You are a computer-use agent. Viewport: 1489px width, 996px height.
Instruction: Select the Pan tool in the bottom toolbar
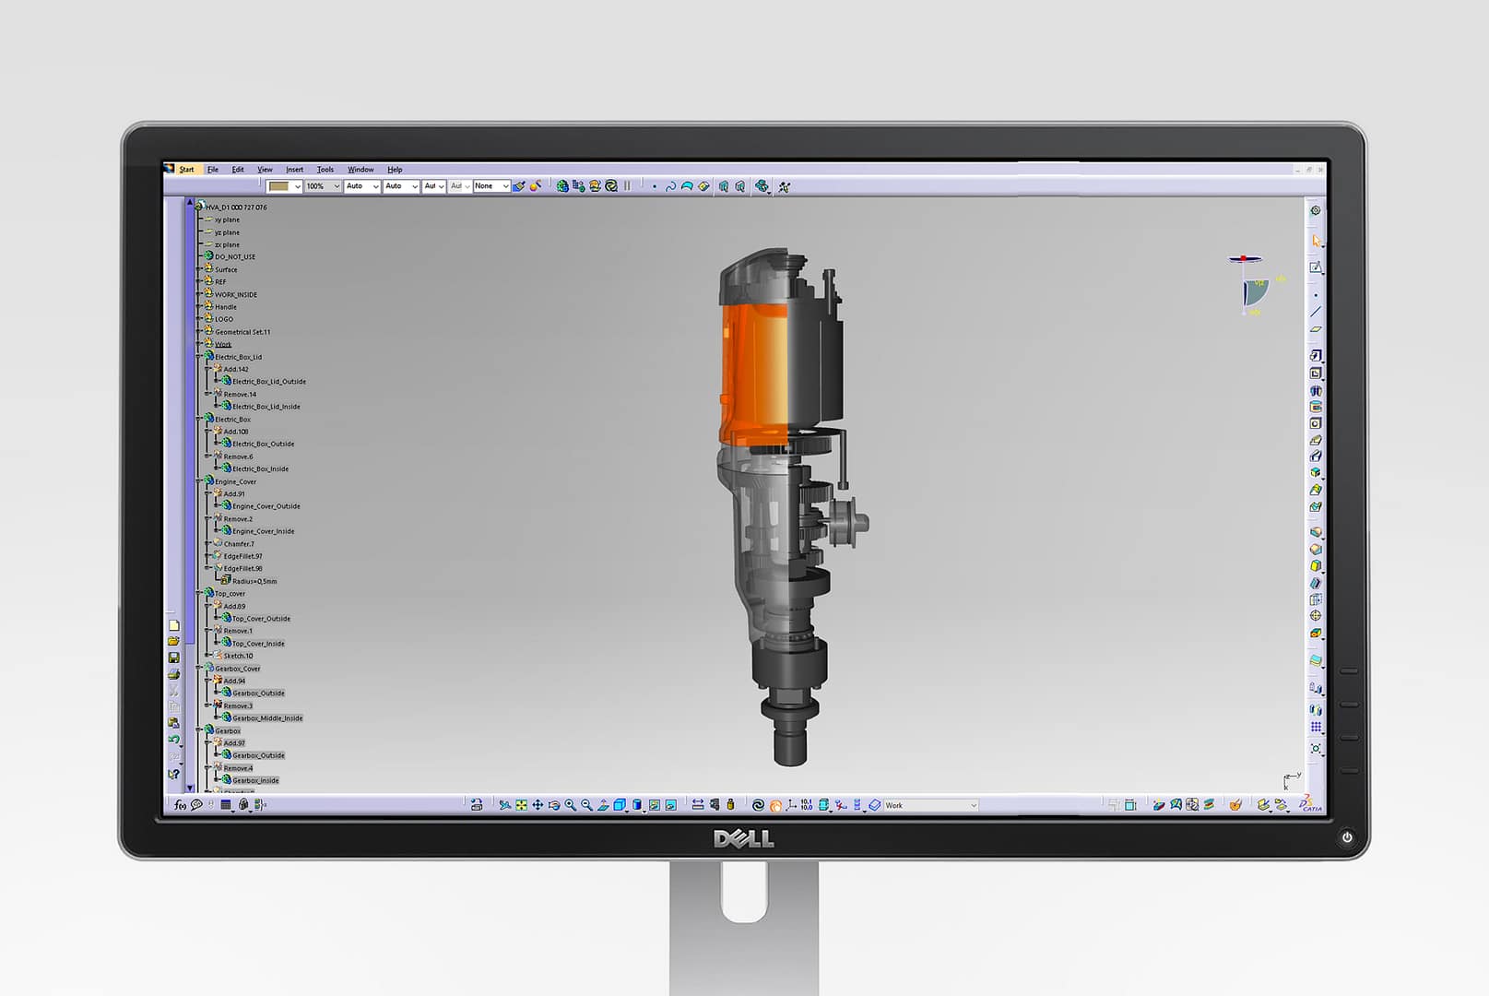538,805
